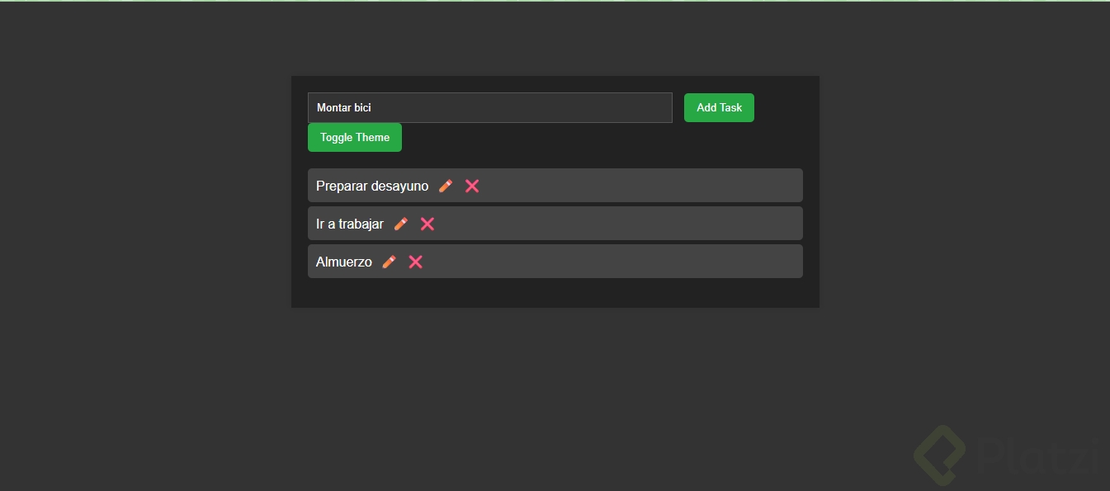Edit the Preparar desayuno task
The image size is (1110, 491).
point(446,186)
